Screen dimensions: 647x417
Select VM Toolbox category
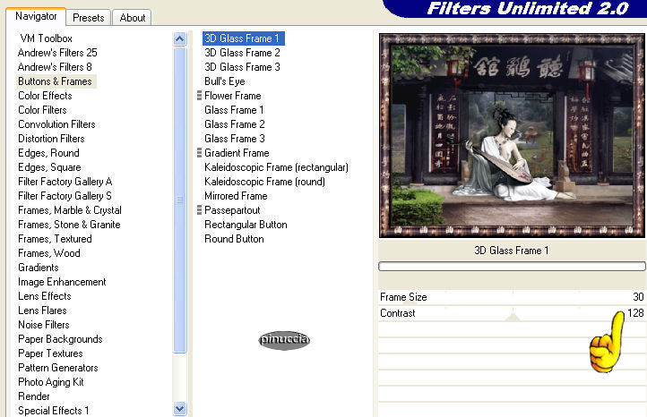pos(47,38)
